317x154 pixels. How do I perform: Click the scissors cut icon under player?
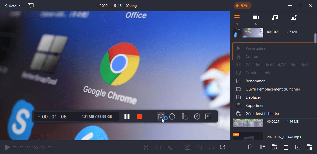coord(146,147)
